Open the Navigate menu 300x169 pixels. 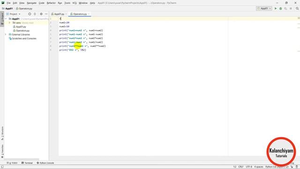(31, 3)
